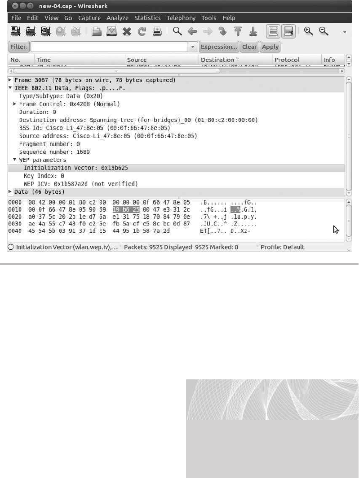Sort by the Destination column header

click(235, 60)
